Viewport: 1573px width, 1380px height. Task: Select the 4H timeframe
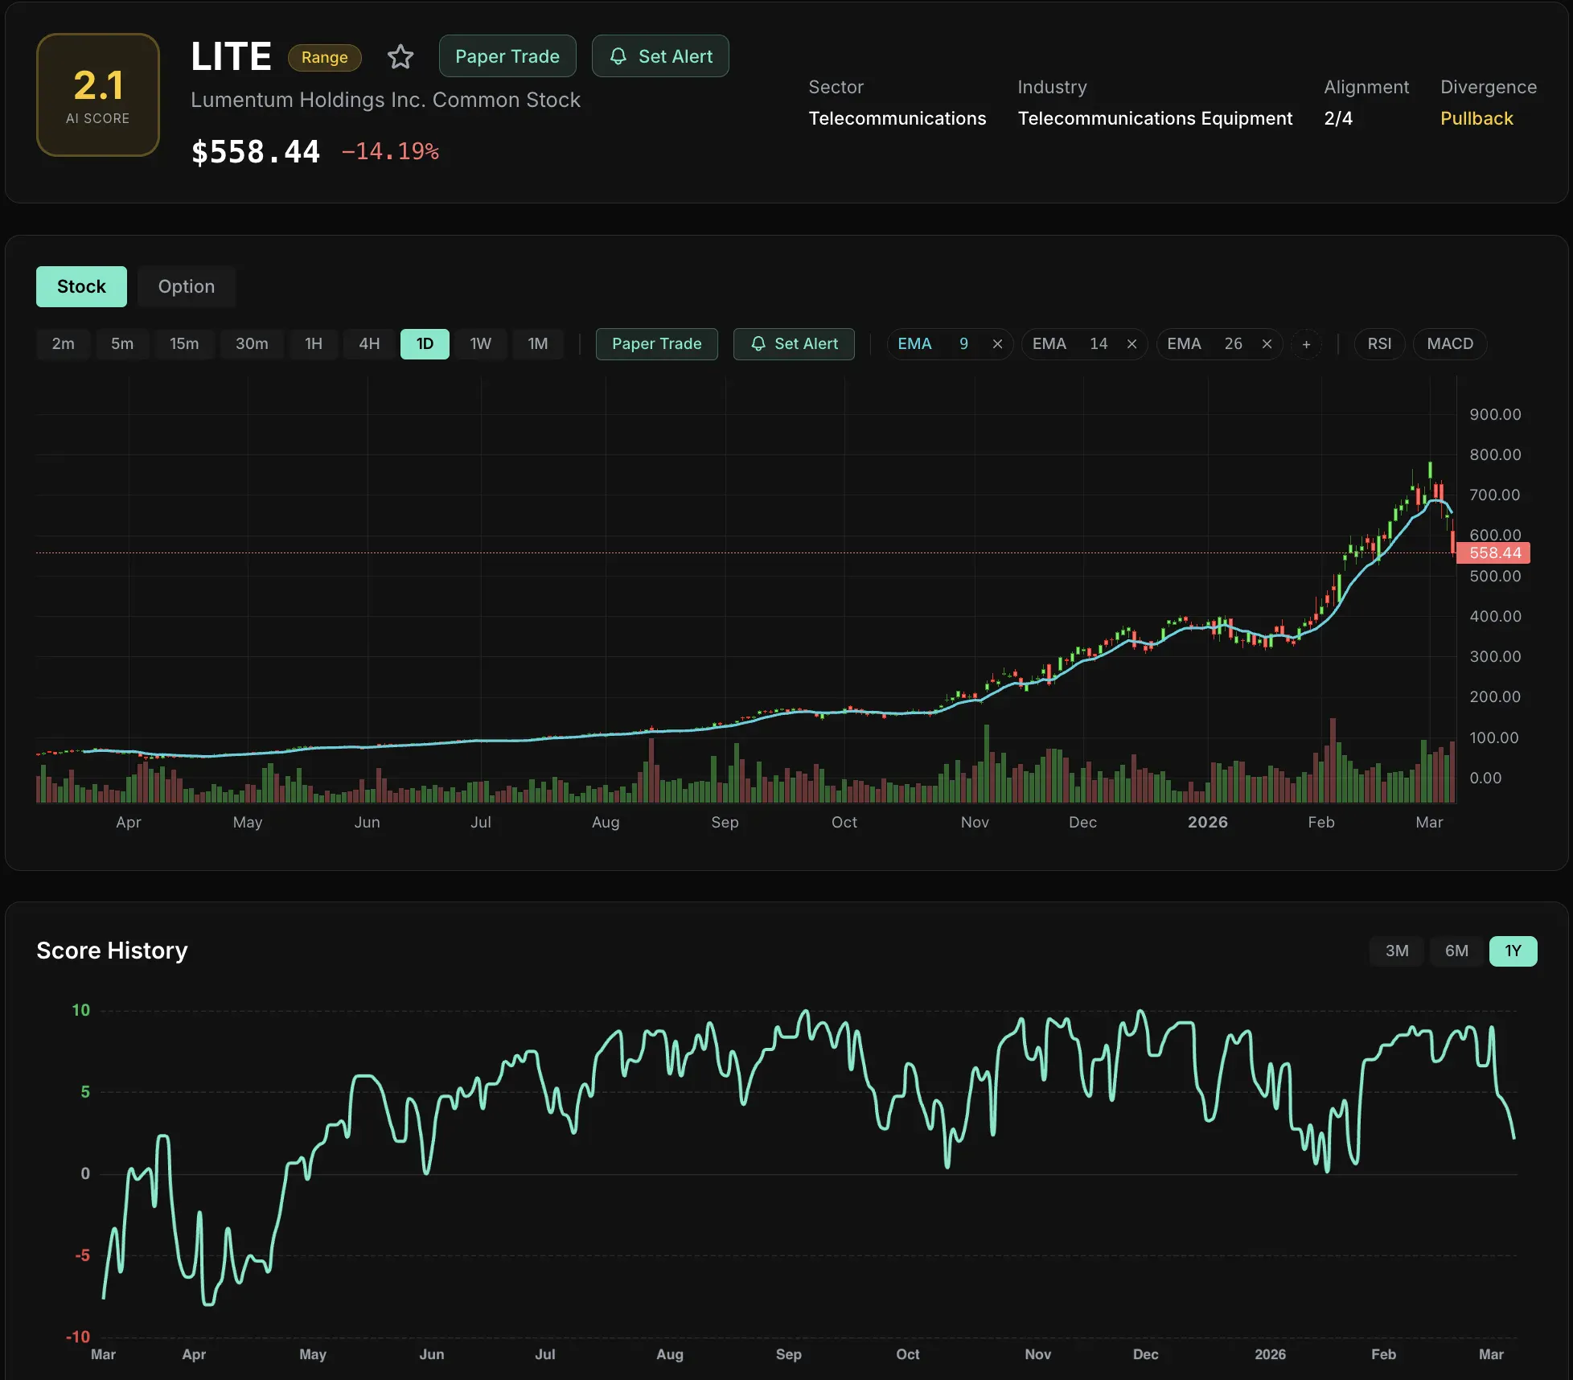(369, 344)
